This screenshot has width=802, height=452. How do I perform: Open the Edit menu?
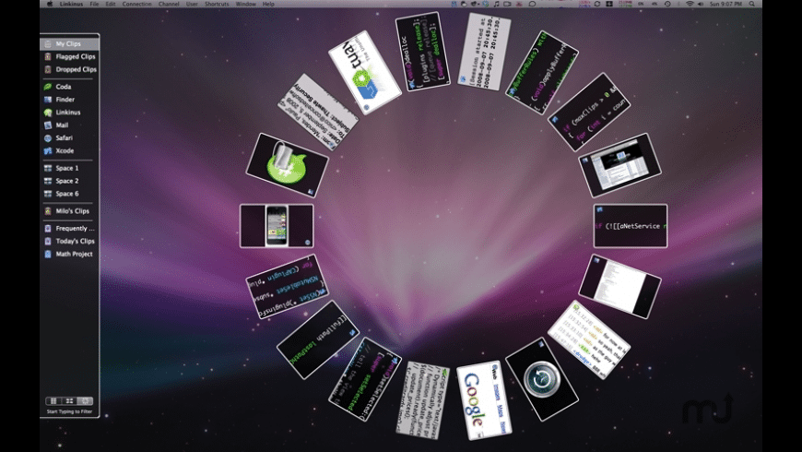(111, 4)
